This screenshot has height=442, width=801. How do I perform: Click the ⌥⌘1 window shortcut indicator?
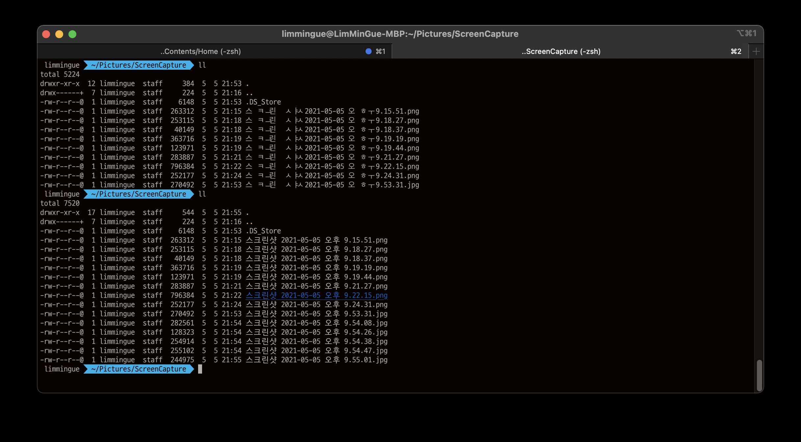tap(746, 34)
